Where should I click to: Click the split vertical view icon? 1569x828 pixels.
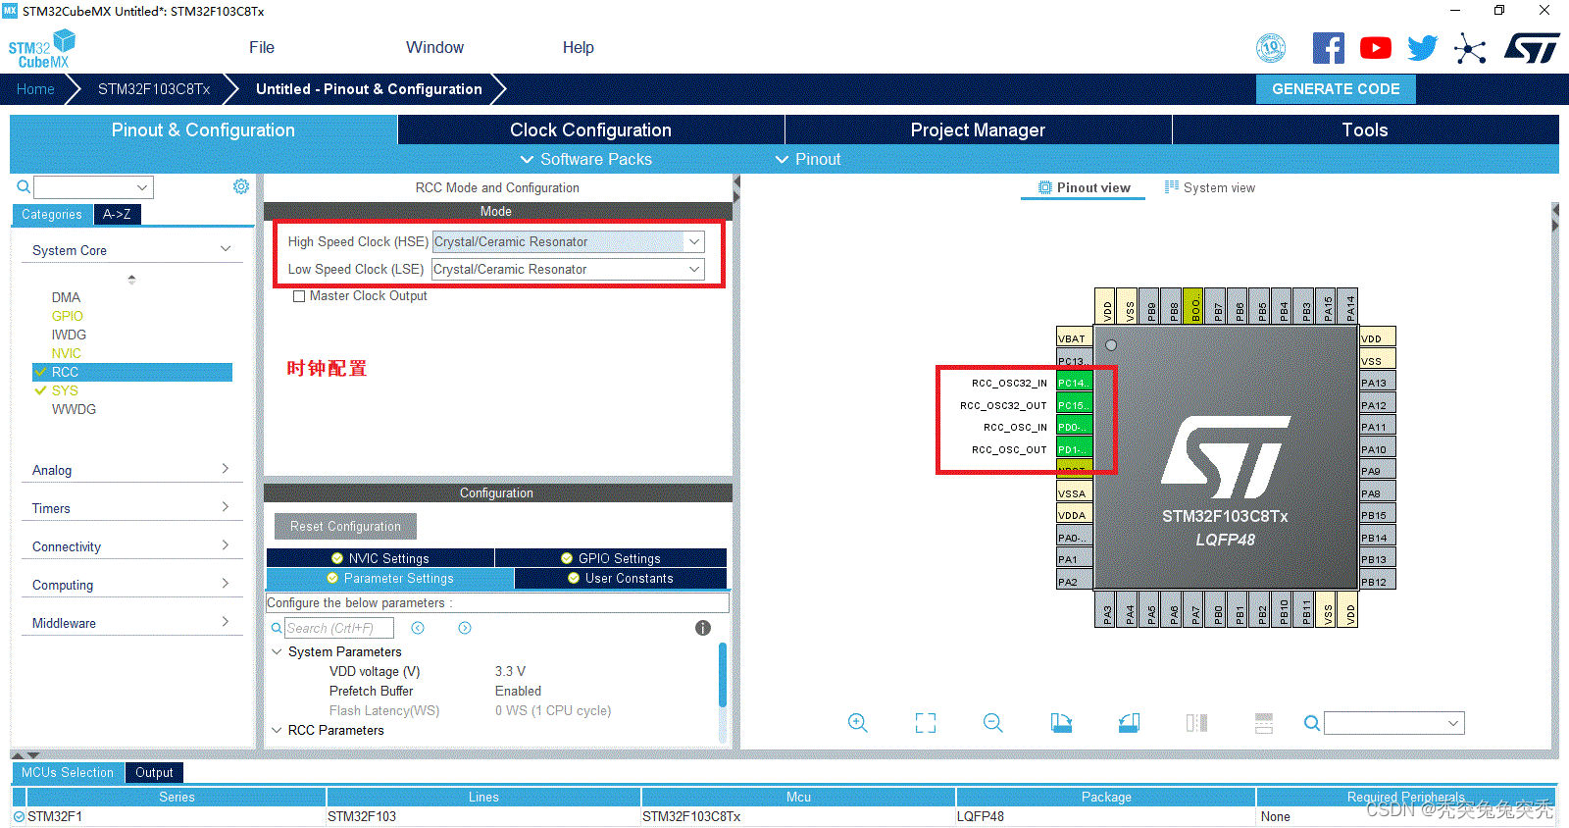click(1196, 723)
